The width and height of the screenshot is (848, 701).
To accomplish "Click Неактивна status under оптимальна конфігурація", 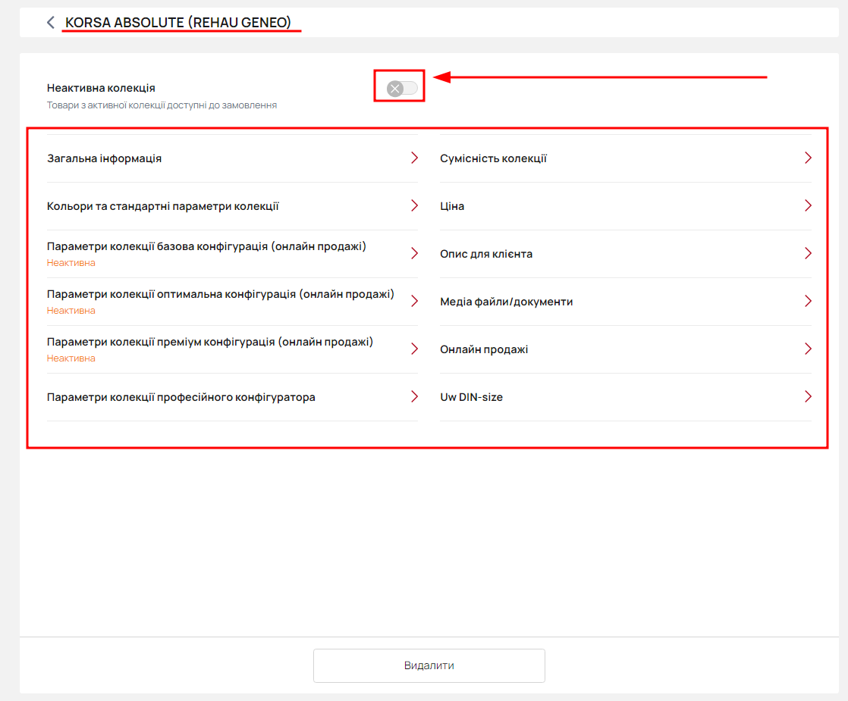I will coord(71,310).
